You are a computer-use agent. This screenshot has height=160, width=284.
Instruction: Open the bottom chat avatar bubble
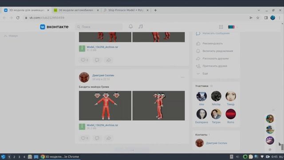(270, 140)
